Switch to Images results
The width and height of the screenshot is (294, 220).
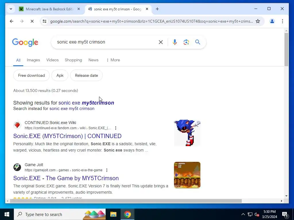[x=33, y=60]
